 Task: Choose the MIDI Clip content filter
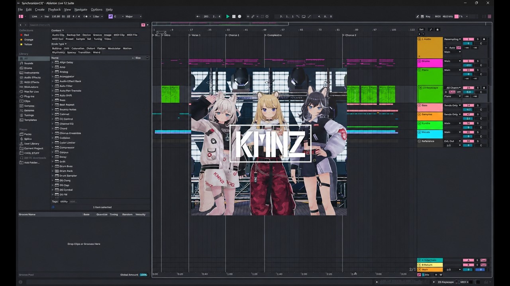point(119,35)
